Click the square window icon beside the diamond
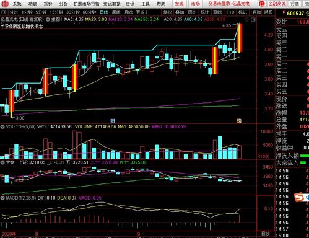The width and height of the screenshot is (309, 238). click(253, 20)
